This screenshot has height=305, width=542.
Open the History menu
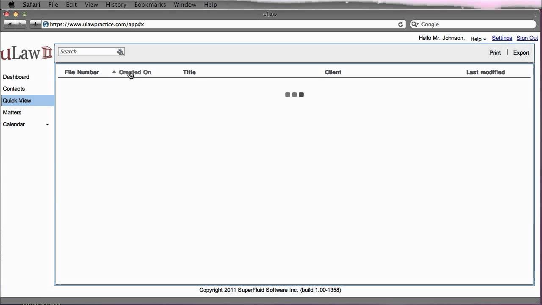pos(116,5)
